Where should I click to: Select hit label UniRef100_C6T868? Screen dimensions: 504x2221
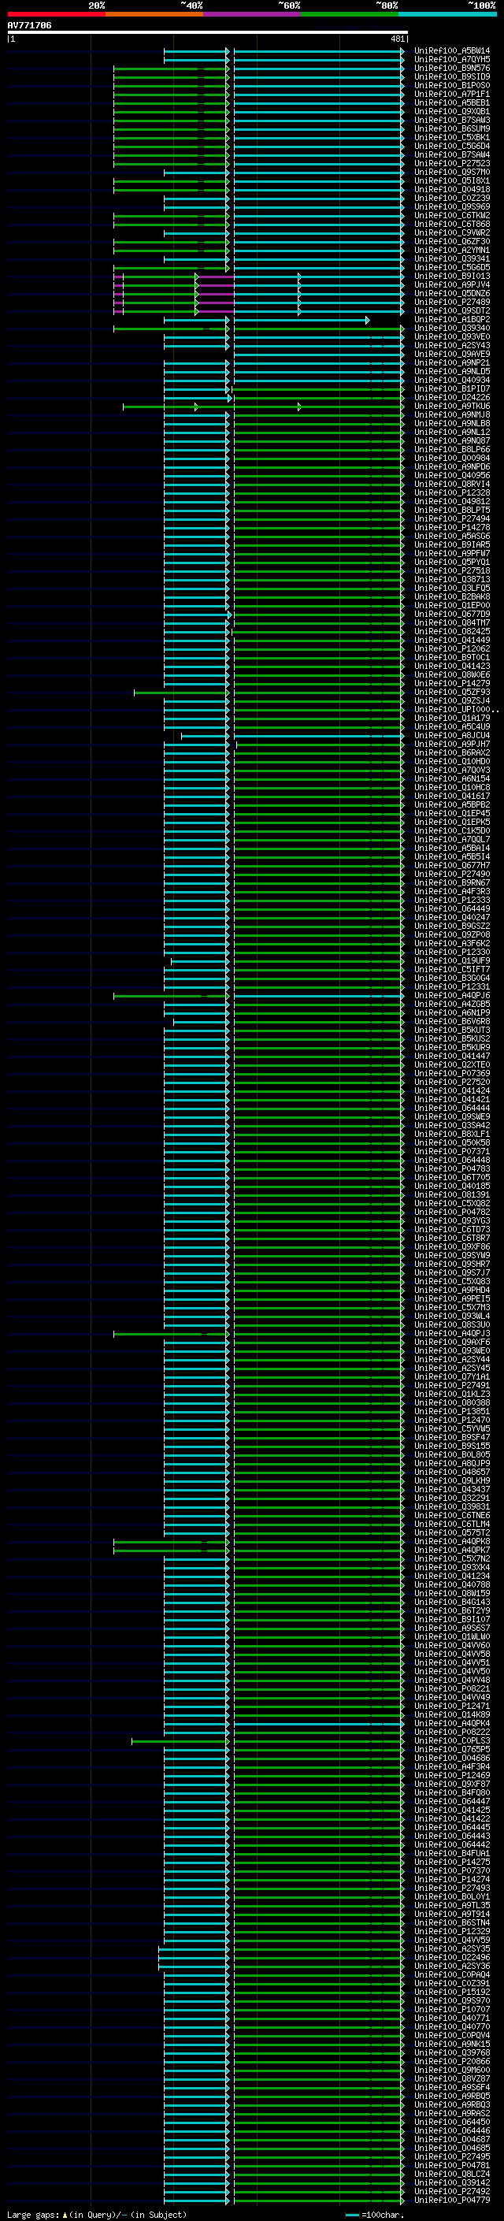point(452,225)
